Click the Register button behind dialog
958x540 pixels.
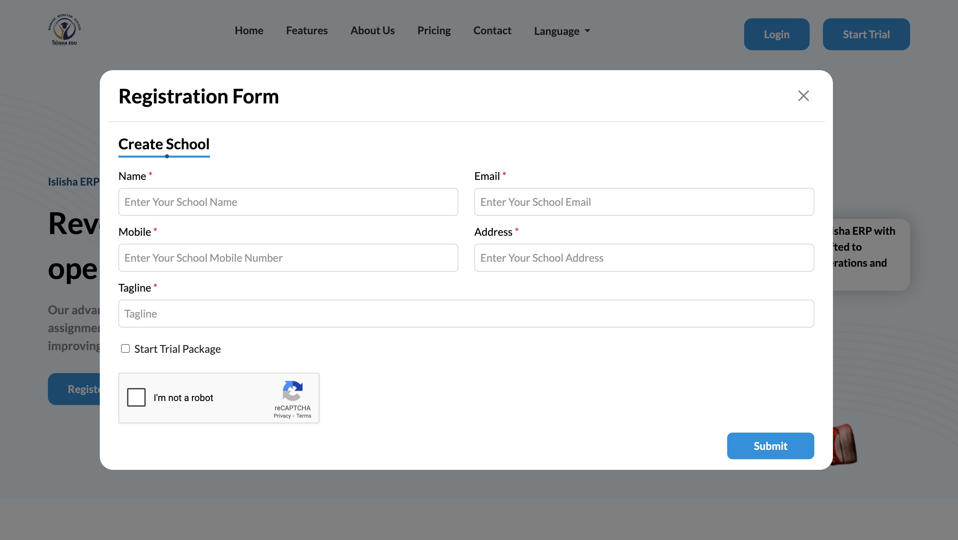pos(75,389)
